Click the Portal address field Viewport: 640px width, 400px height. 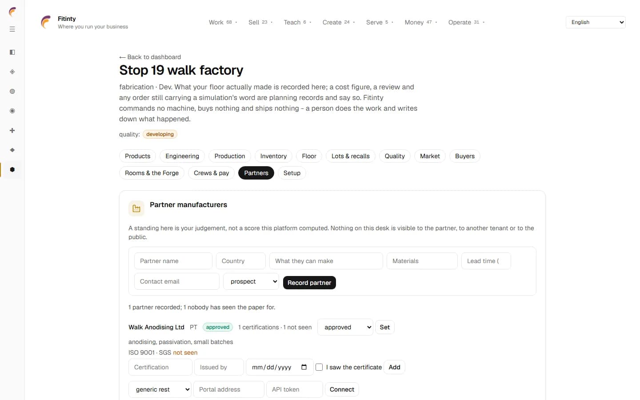[x=229, y=389]
